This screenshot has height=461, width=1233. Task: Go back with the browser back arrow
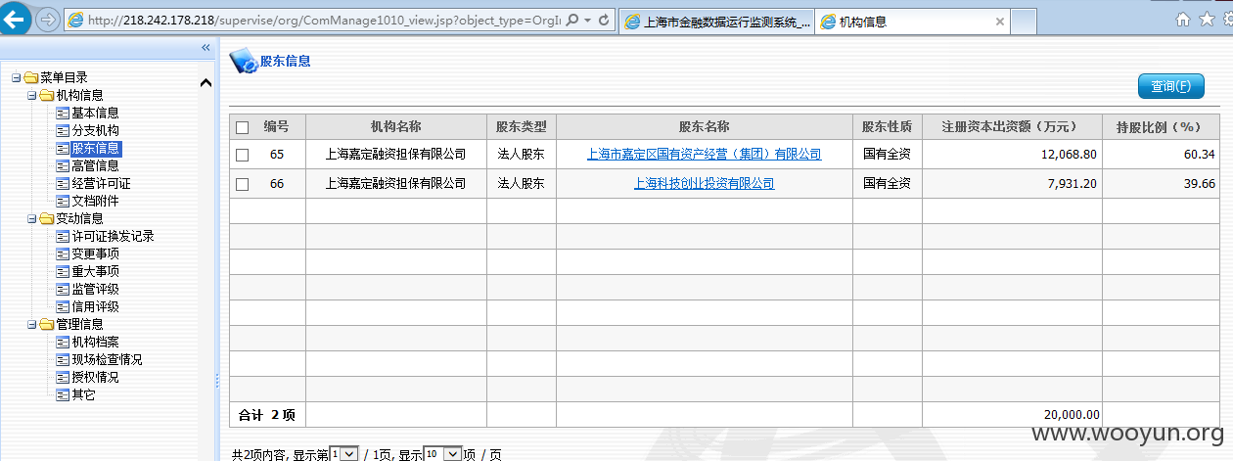[x=15, y=19]
